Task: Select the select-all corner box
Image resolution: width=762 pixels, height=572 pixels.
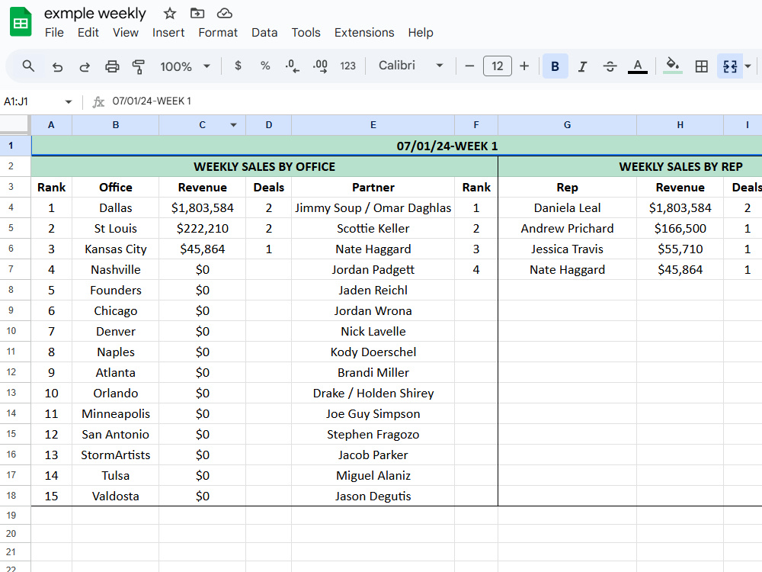Action: point(14,124)
